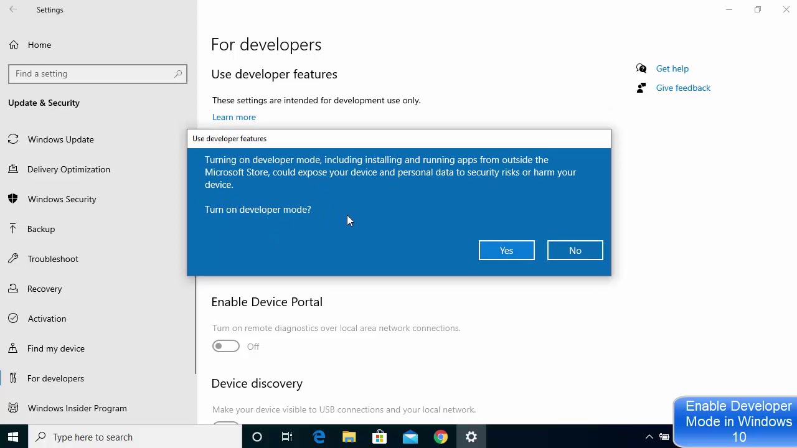Open the Learn more link
The height and width of the screenshot is (448, 797).
(x=234, y=117)
